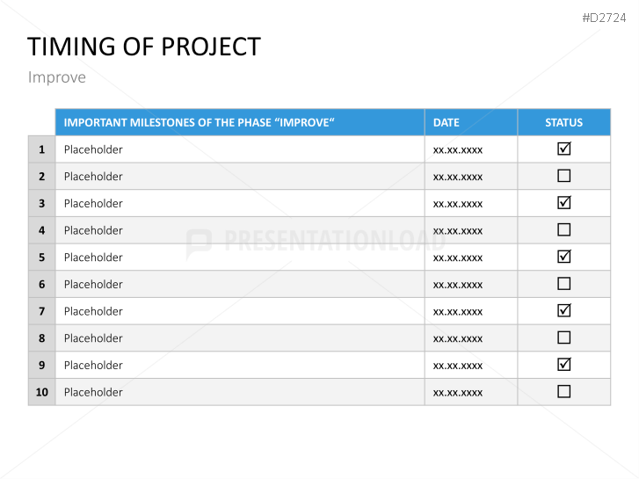The height and width of the screenshot is (479, 639).
Task: Select the date field in row 5
Action: click(458, 258)
